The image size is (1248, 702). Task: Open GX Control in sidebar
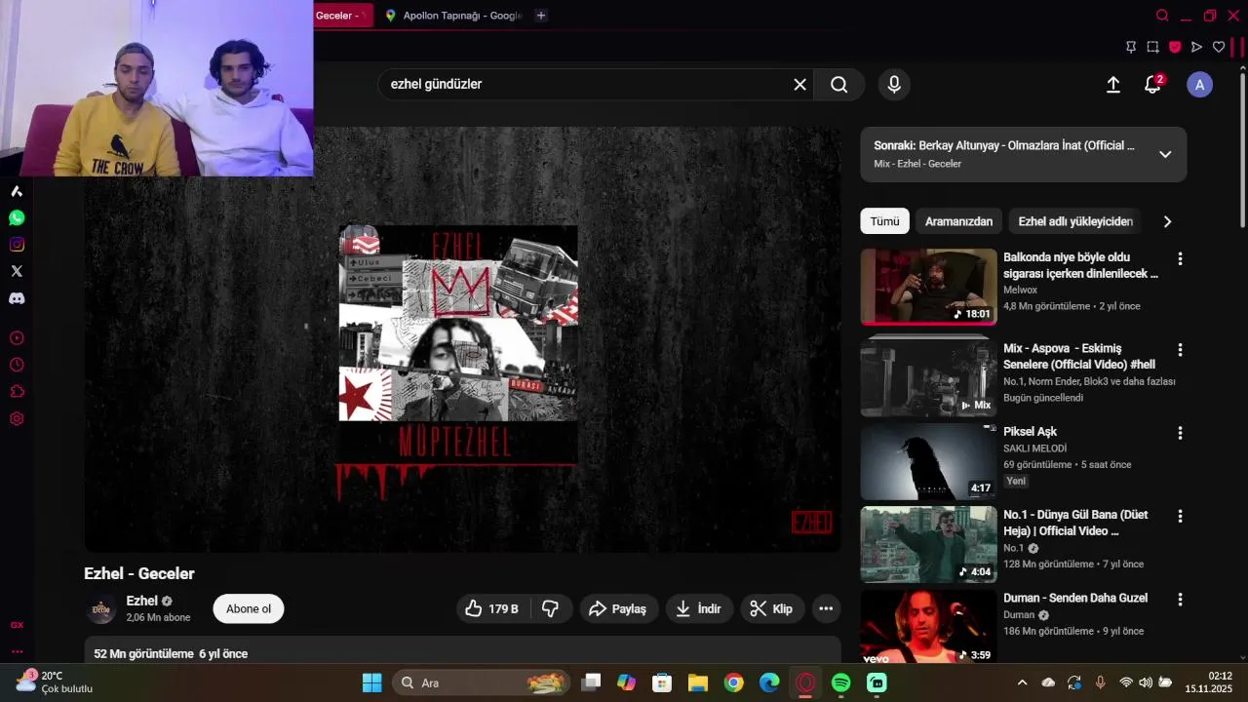pos(17,625)
